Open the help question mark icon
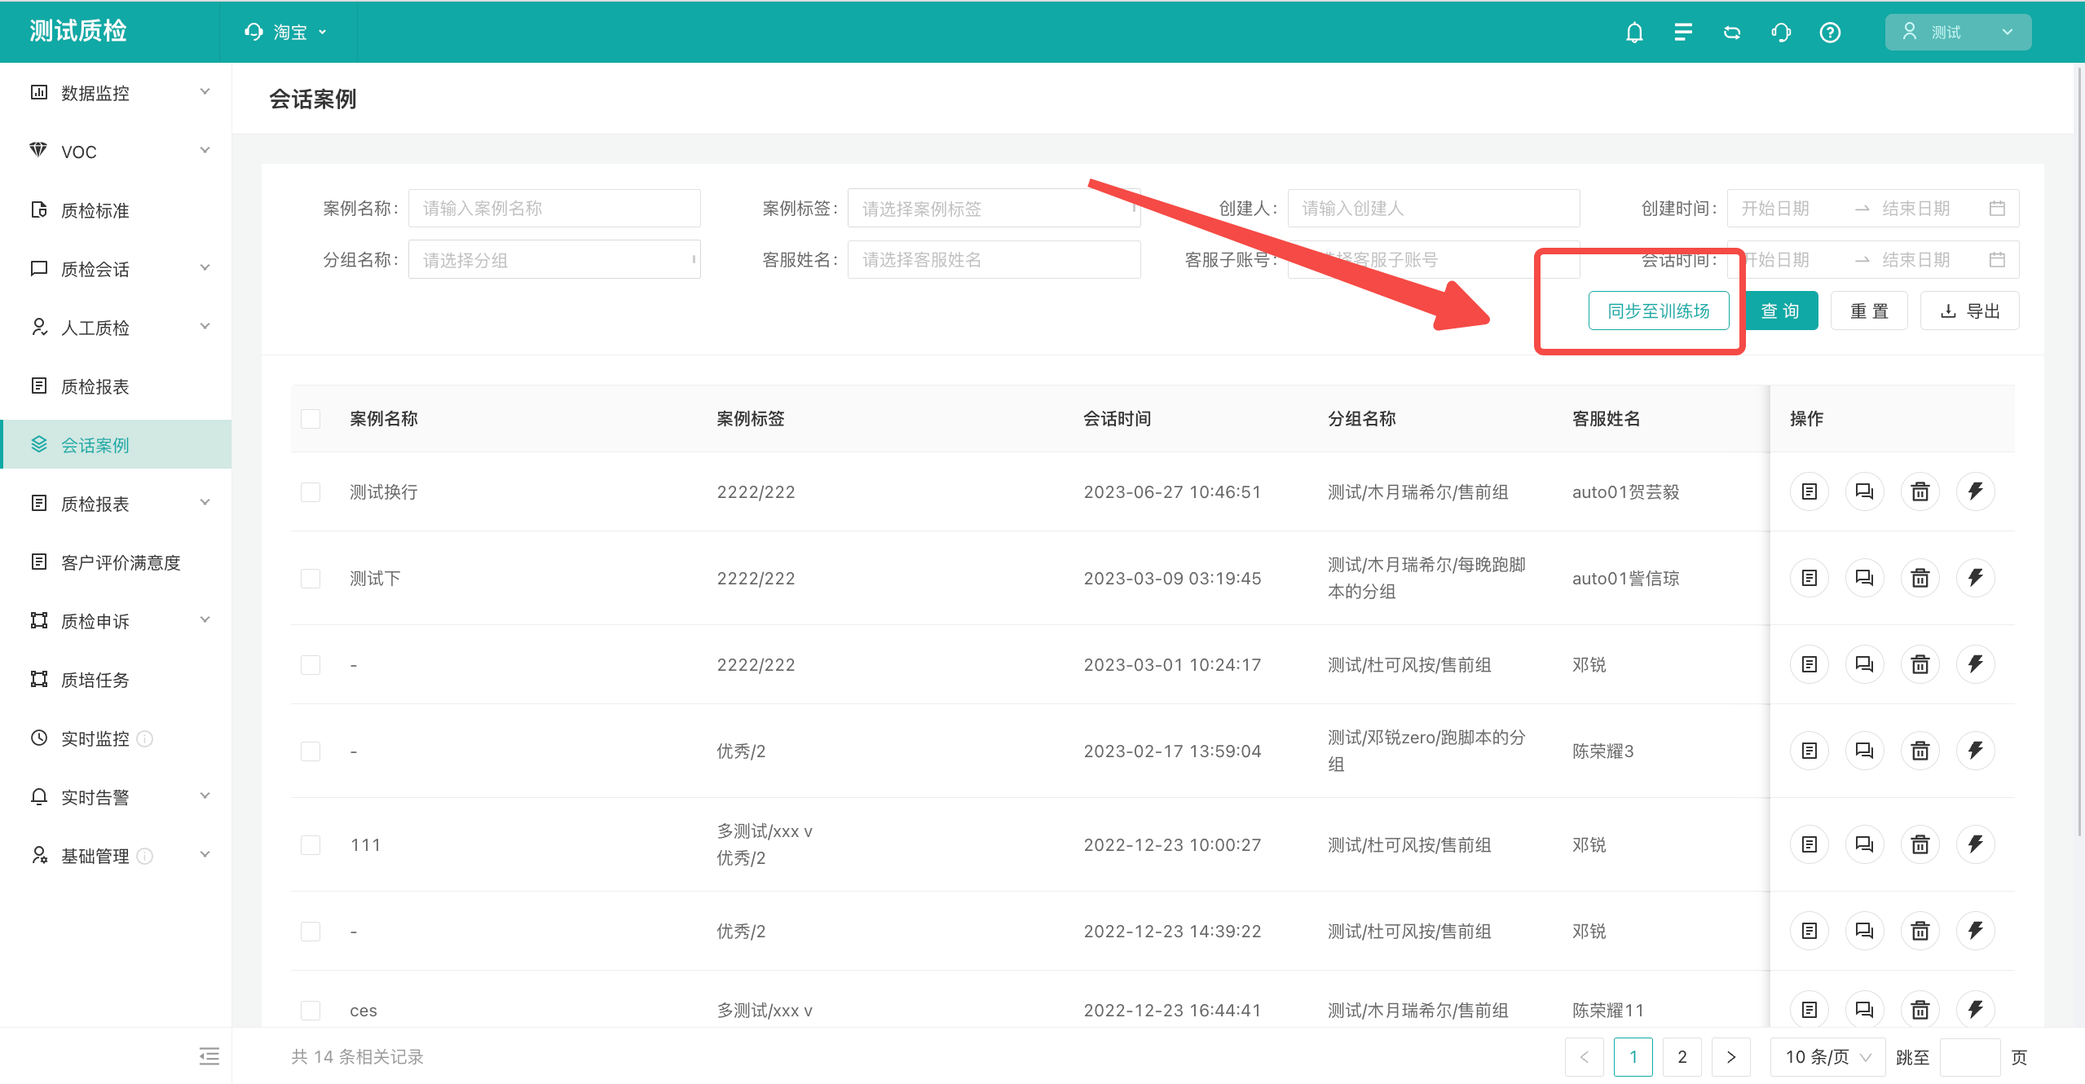The width and height of the screenshot is (2085, 1084). coord(1830,32)
